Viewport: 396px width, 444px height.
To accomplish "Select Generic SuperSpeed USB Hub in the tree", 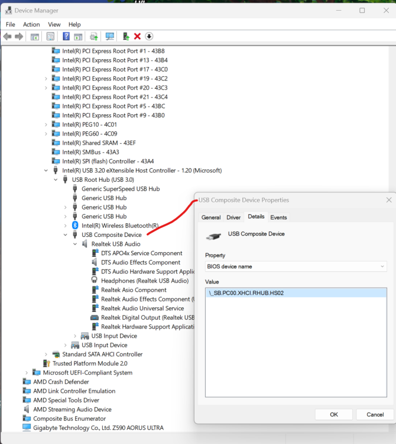I will pyautogui.click(x=121, y=189).
